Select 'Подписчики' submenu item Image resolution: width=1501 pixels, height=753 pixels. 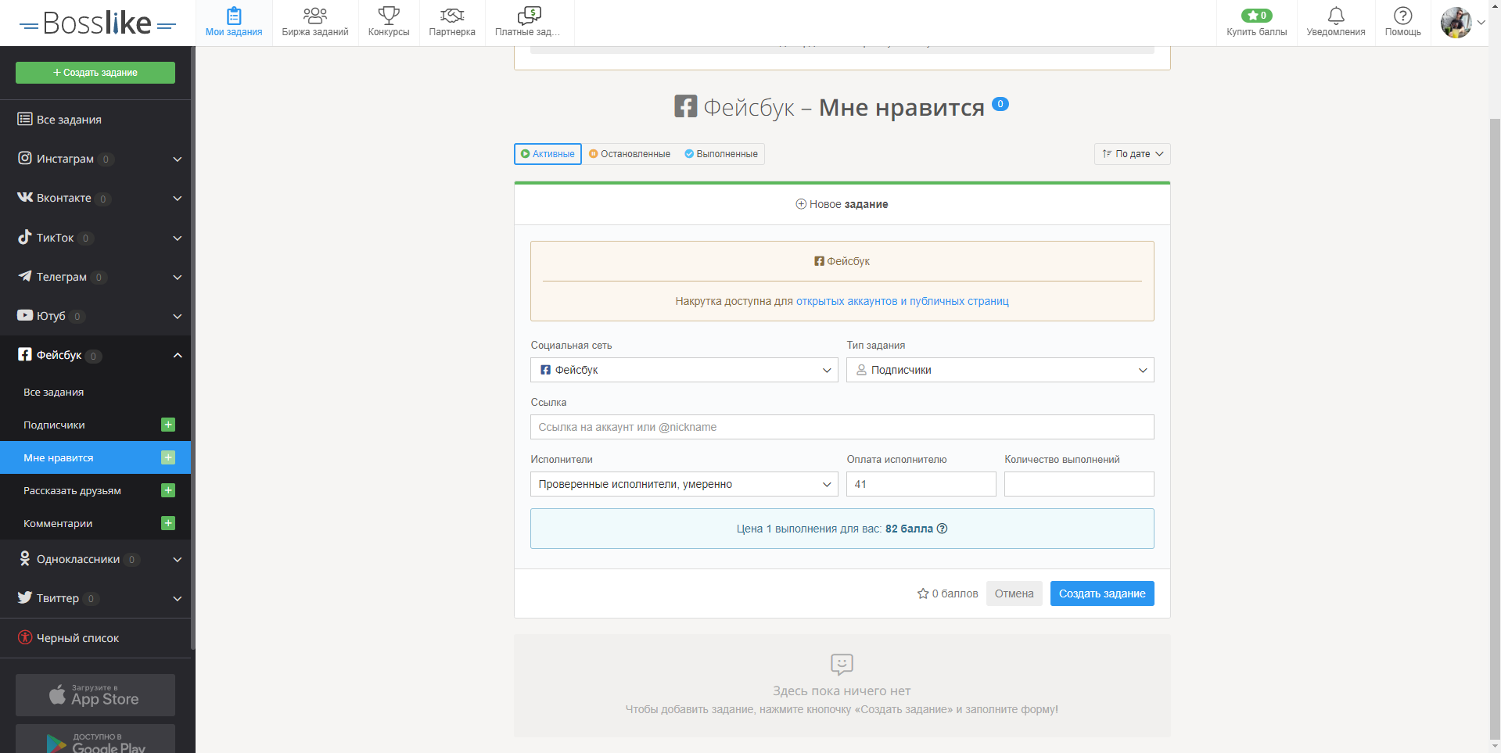(x=54, y=425)
